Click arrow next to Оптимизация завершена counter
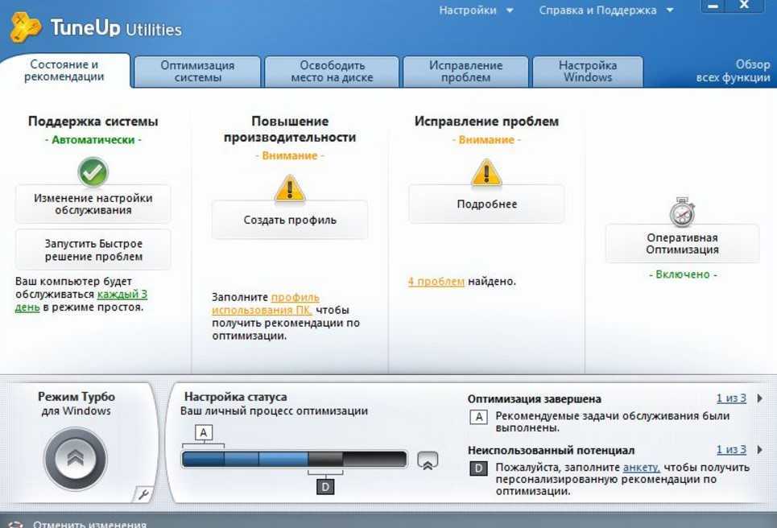 [759, 398]
